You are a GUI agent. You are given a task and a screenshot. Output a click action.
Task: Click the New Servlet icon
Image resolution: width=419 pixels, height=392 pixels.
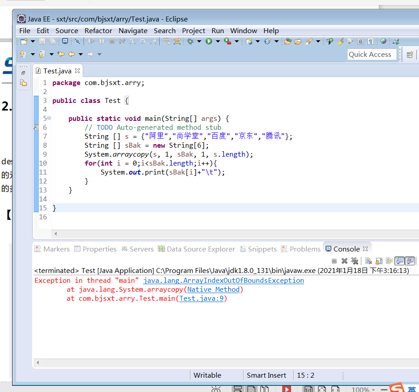pos(267,42)
